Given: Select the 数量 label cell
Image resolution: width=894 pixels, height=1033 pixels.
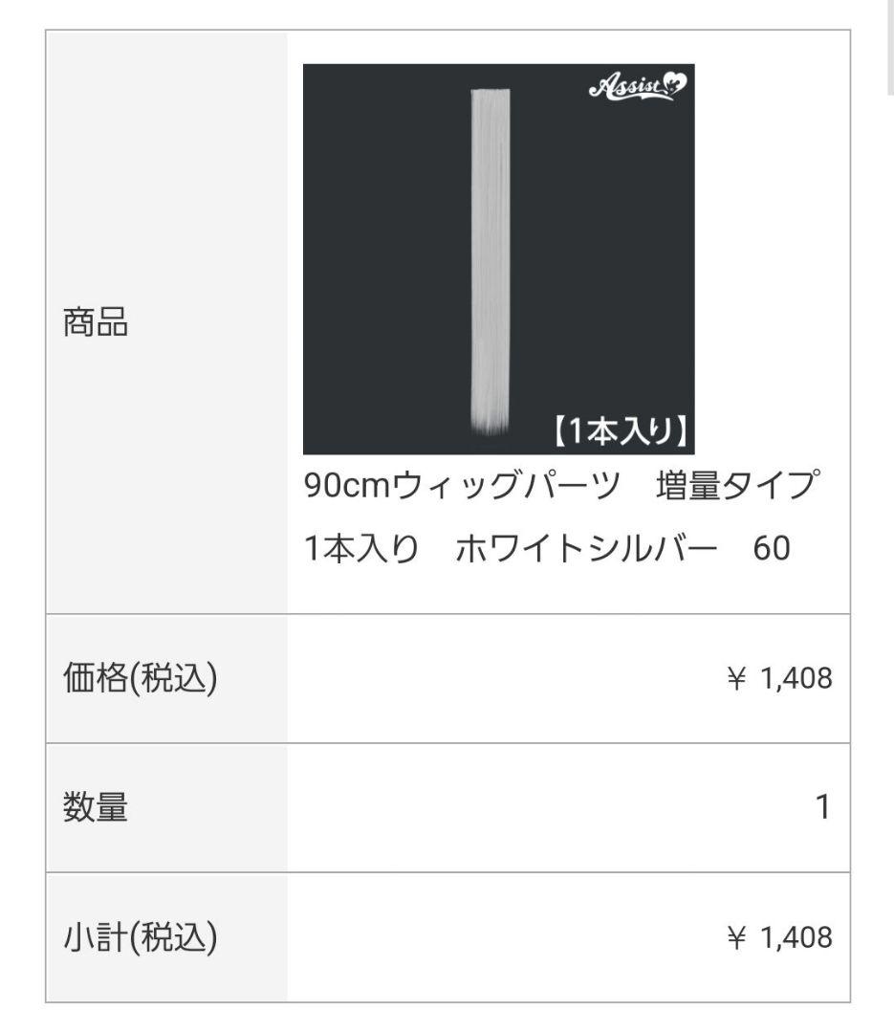Looking at the screenshot, I should tap(166, 807).
